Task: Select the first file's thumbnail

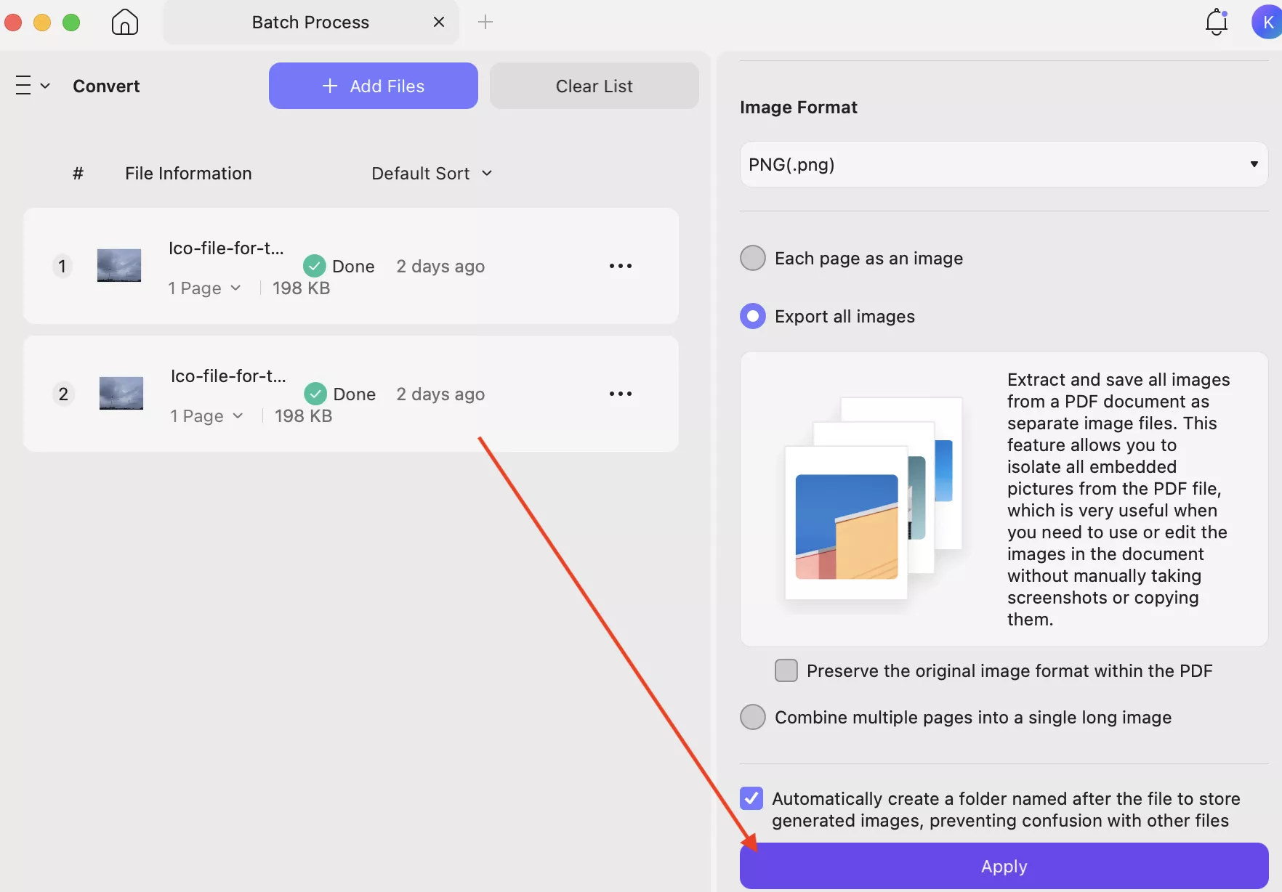Action: [x=119, y=266]
